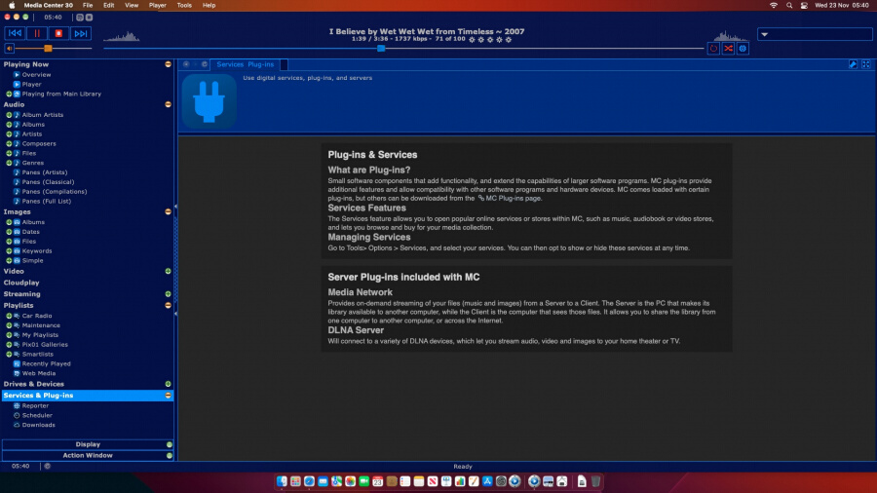
Task: Open the Help menu
Action: coord(209,5)
